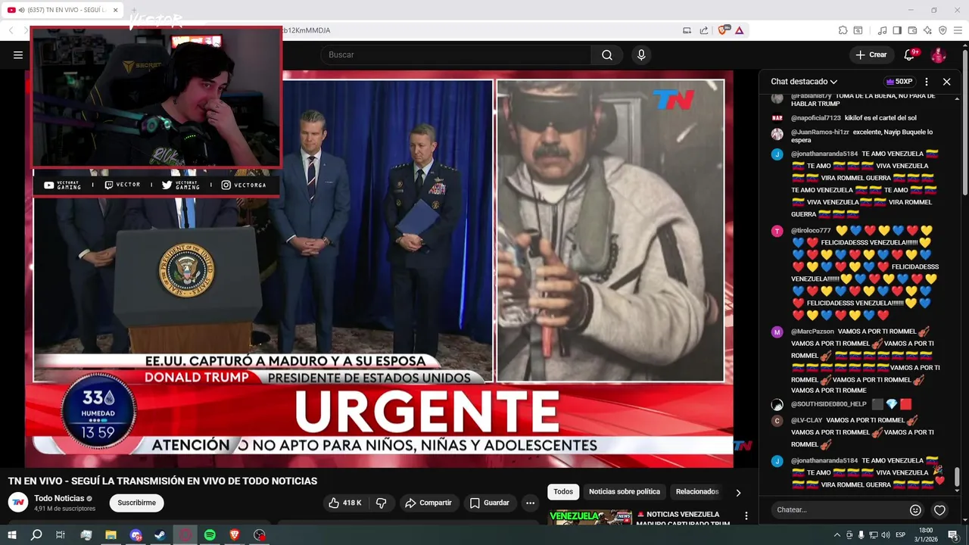969x545 pixels.
Task: Open the 50XP crown badge
Action: pyautogui.click(x=899, y=82)
